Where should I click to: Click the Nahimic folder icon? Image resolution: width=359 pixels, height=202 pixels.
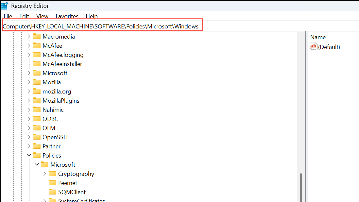coord(37,109)
